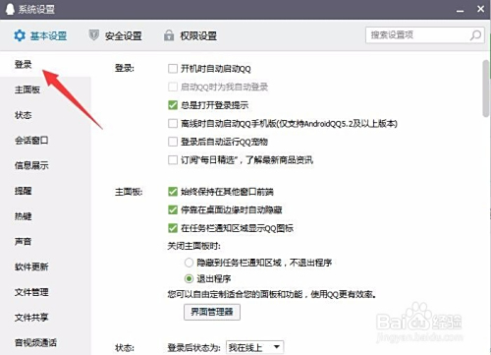491x355 pixels.
Task: Switch to the 权限设置 tab
Action: coord(191,35)
